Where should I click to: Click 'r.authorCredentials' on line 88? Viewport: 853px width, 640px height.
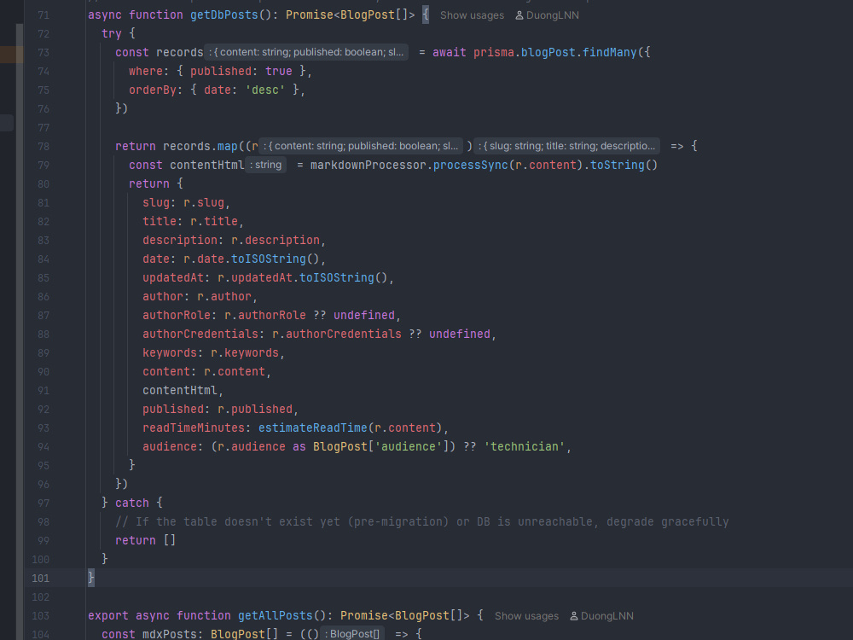pos(337,334)
